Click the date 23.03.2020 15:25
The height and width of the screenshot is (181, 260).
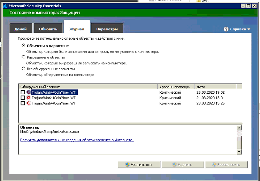point(211,103)
